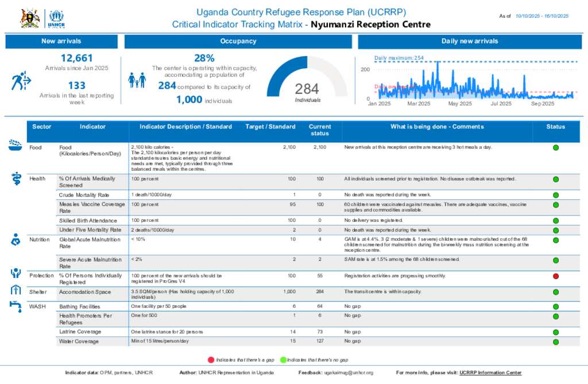Select the New arrivals panel header
The width and height of the screenshot is (588, 384).
pos(61,41)
